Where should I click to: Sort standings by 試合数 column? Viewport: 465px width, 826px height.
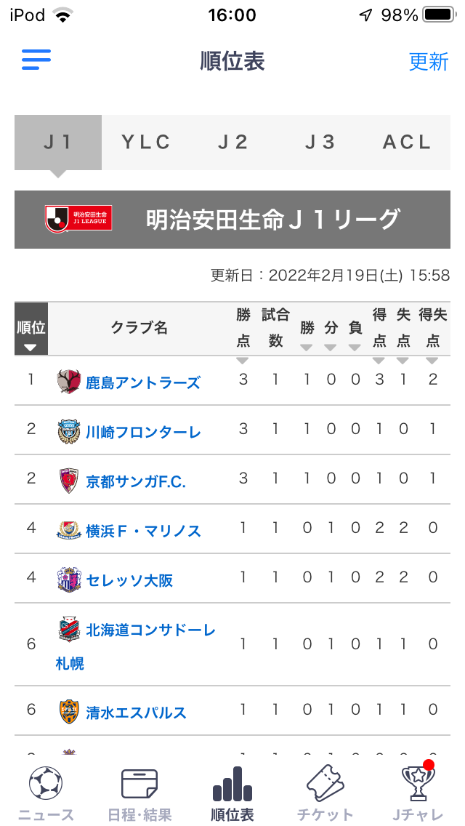[275, 329]
